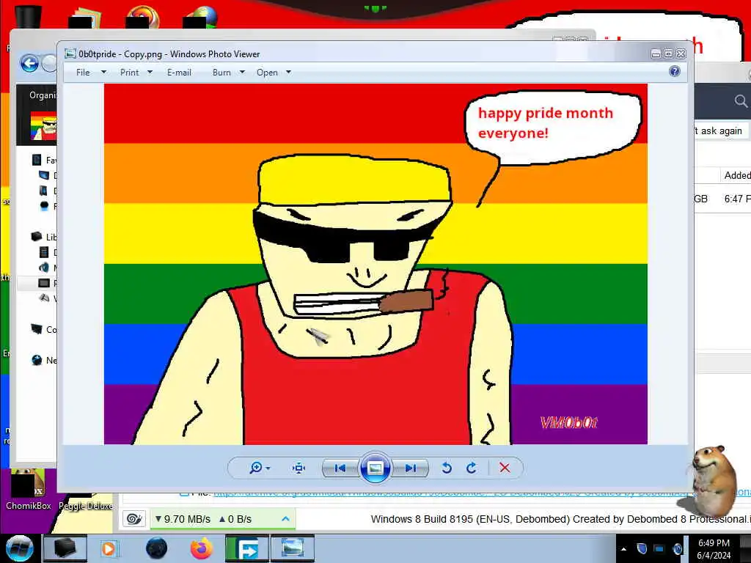Open the Explorer taskbar button
Image resolution: width=751 pixels, height=563 pixels.
(65, 548)
